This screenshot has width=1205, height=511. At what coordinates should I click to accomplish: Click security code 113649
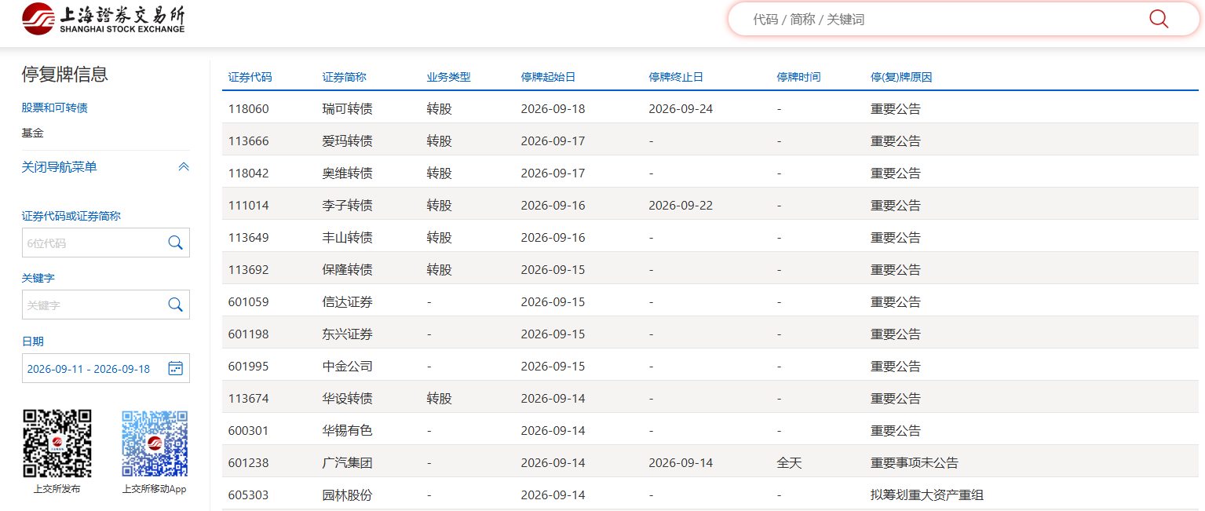click(249, 238)
